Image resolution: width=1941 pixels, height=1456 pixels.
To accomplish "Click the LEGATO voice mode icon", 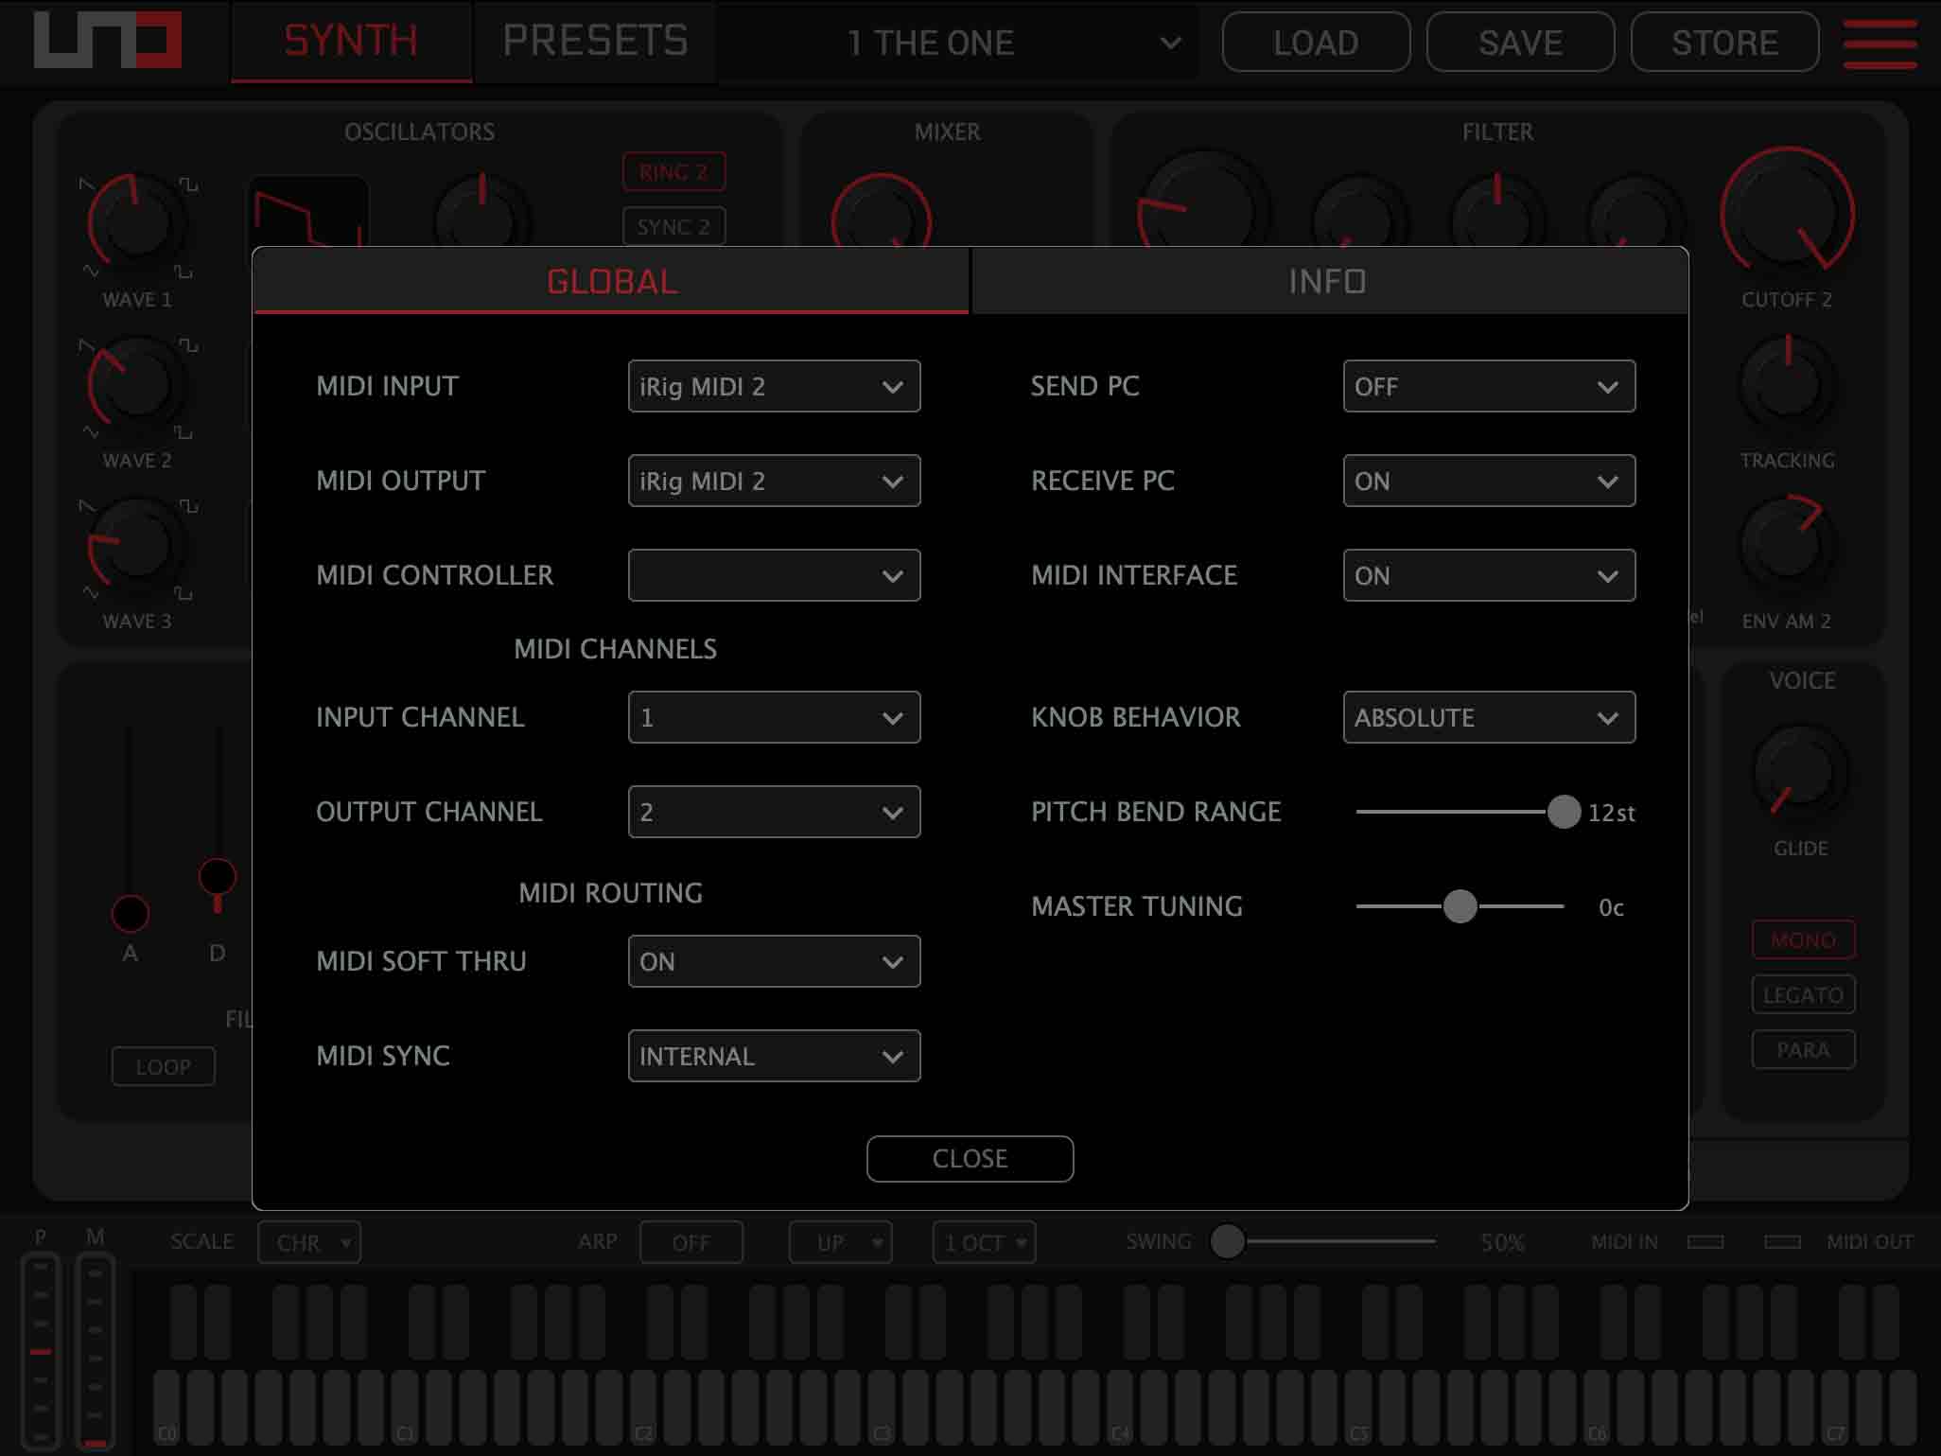I will (1802, 994).
